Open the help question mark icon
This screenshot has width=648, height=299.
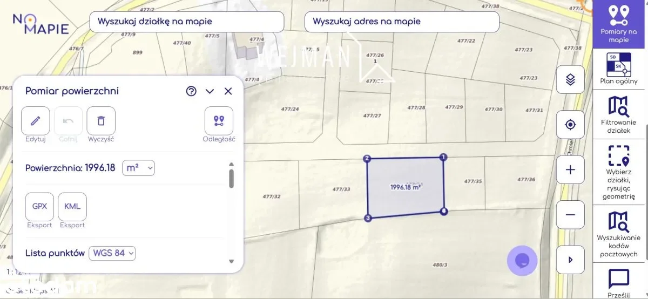[191, 91]
